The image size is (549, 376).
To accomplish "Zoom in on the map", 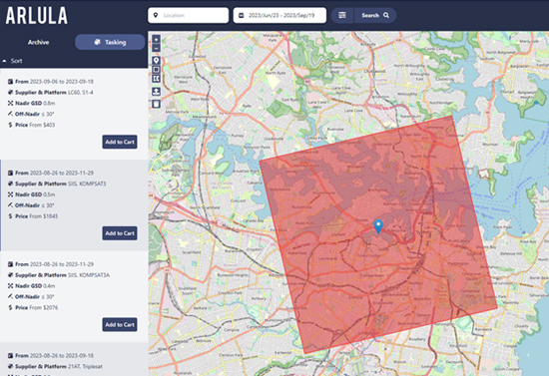I will point(156,39).
